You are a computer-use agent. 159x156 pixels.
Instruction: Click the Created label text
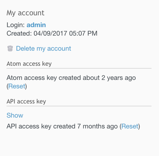18,33
